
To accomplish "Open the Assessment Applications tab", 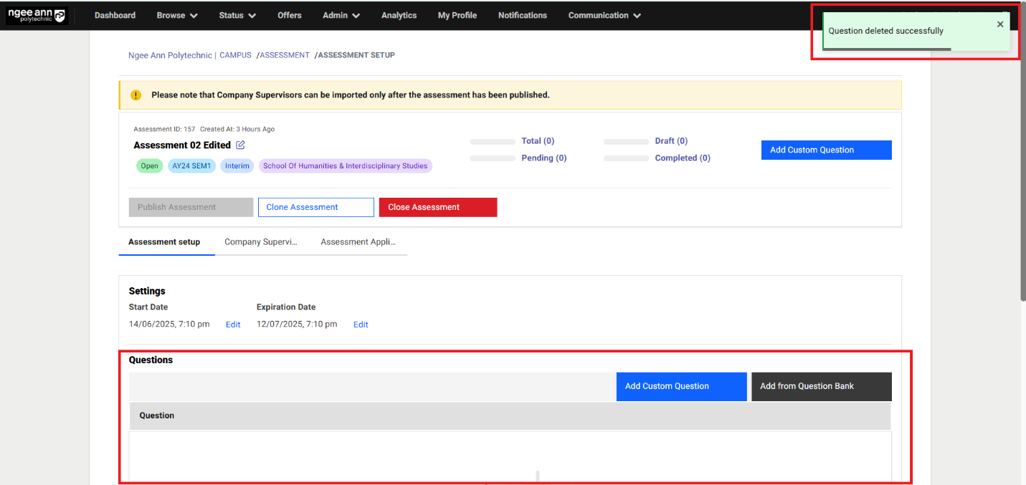I will (x=358, y=242).
